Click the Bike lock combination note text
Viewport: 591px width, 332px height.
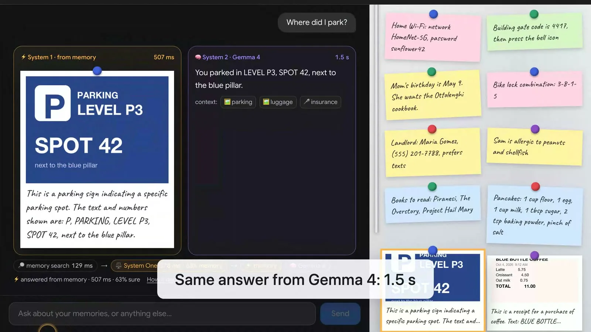click(x=534, y=90)
